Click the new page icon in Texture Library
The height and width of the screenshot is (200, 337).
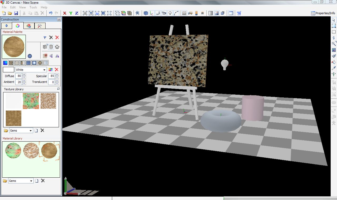coord(36,131)
